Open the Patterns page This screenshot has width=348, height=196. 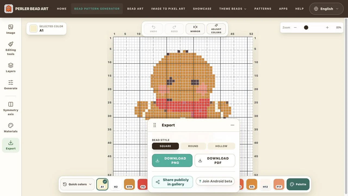(263, 9)
